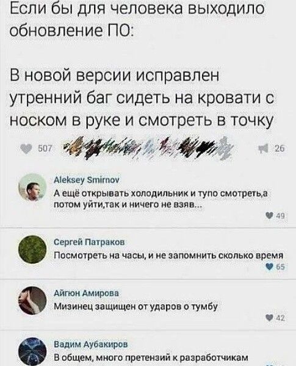Click the share megaphone icon showing 26

(x=262, y=148)
